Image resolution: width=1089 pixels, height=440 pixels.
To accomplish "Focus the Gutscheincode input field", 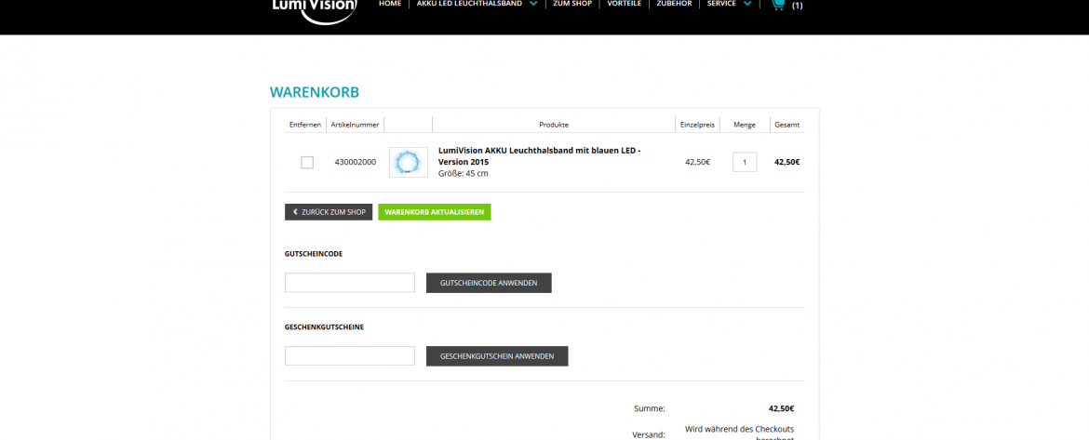I will 350,283.
